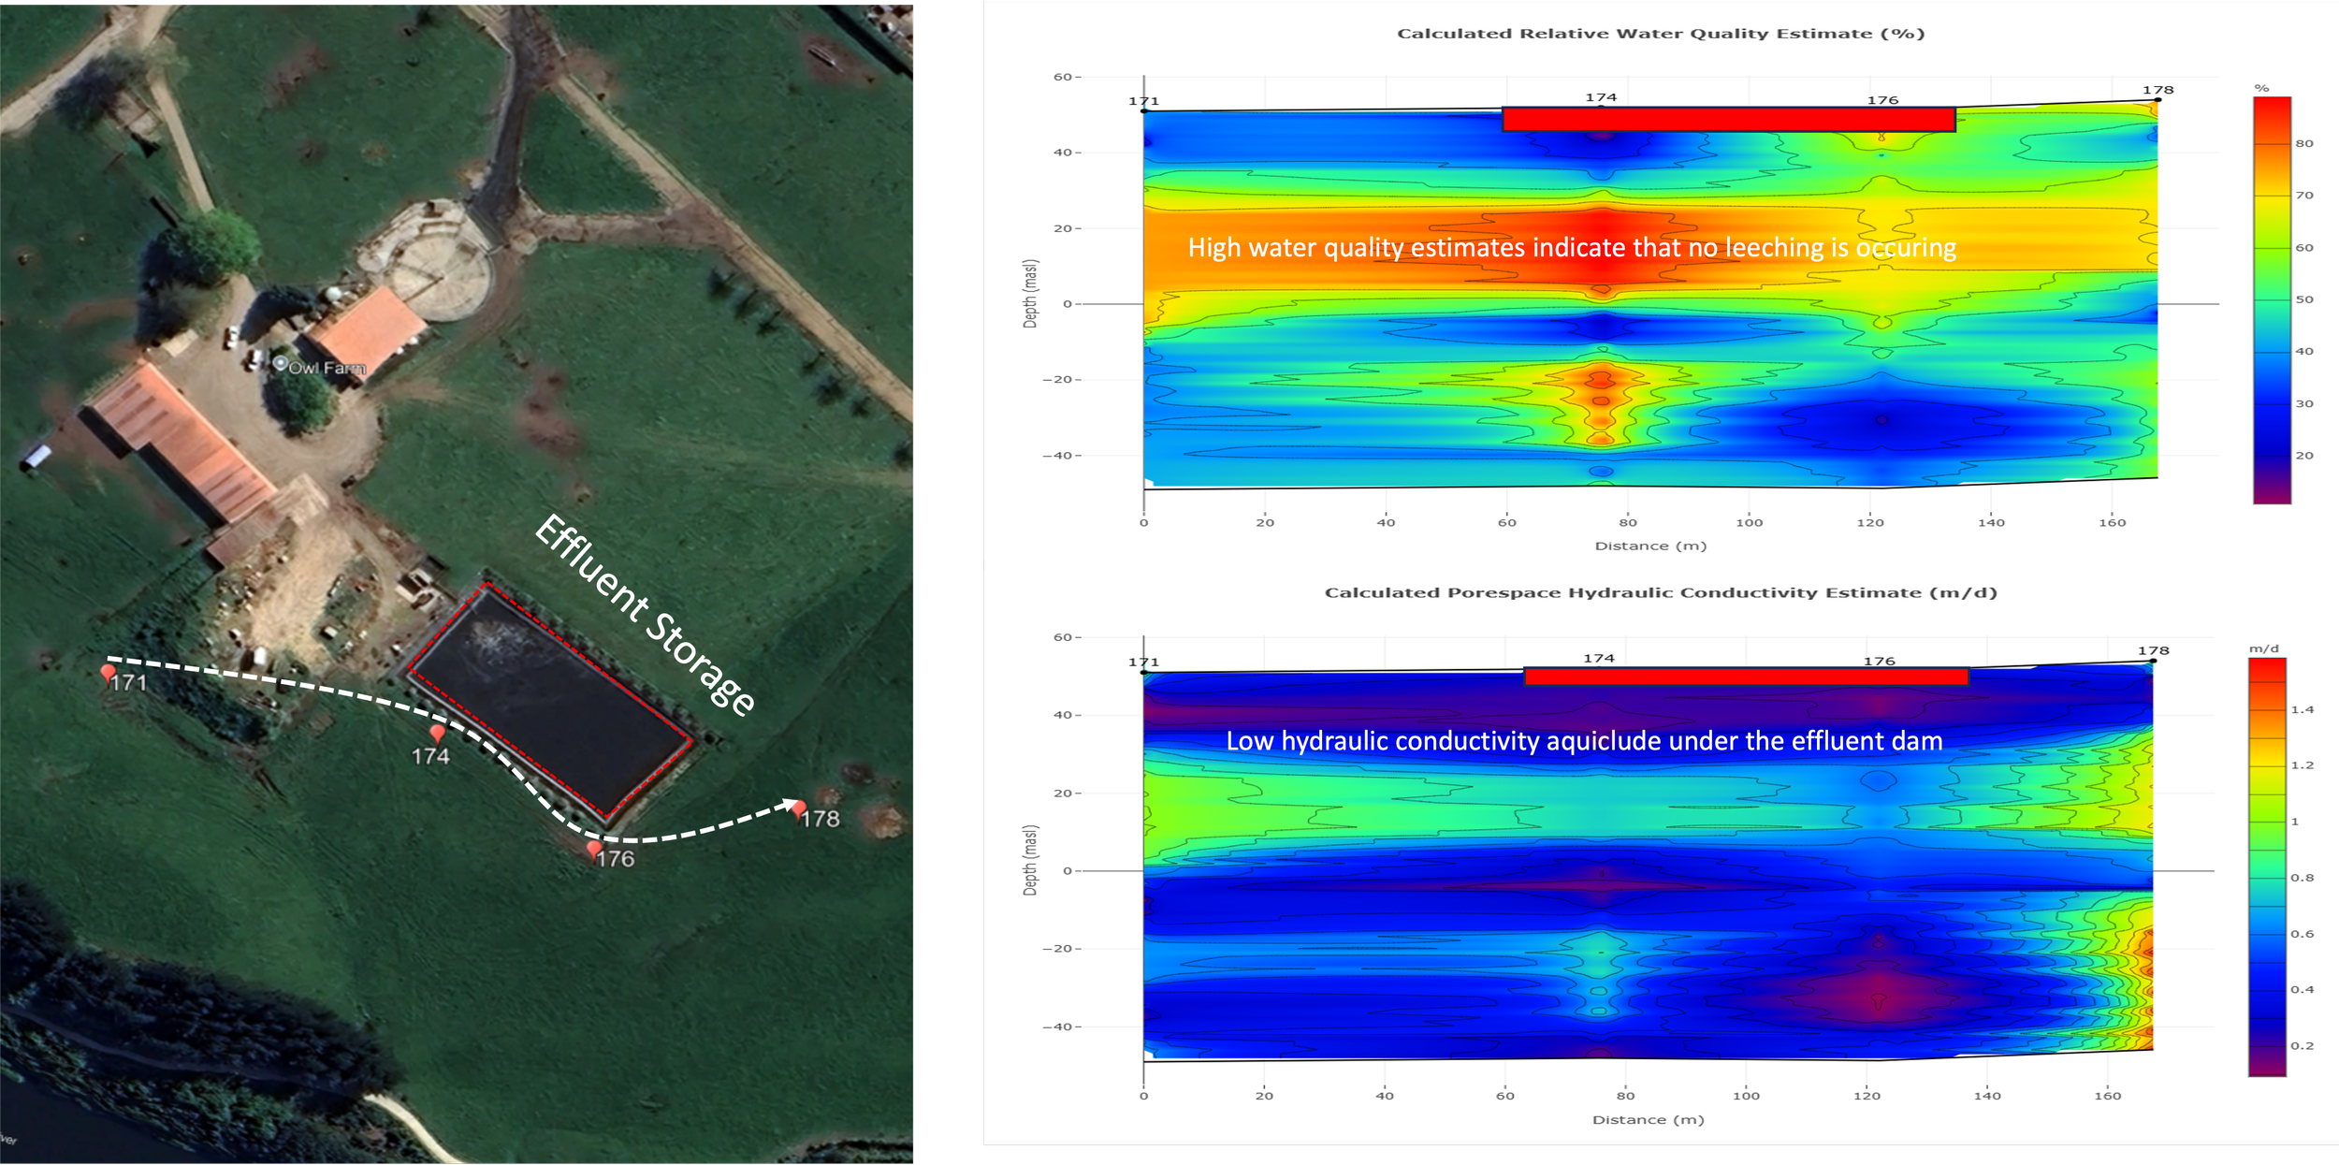Image resolution: width=2339 pixels, height=1165 pixels.
Task: Click the red map pin labeled 178
Action: click(801, 808)
